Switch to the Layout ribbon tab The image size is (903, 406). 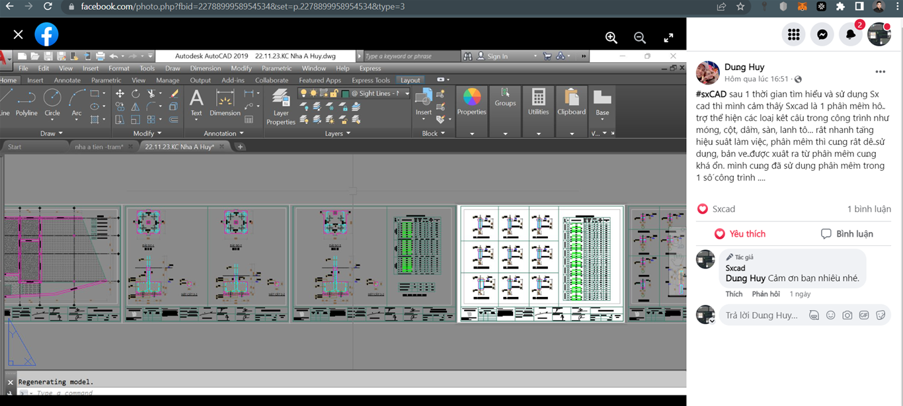410,80
